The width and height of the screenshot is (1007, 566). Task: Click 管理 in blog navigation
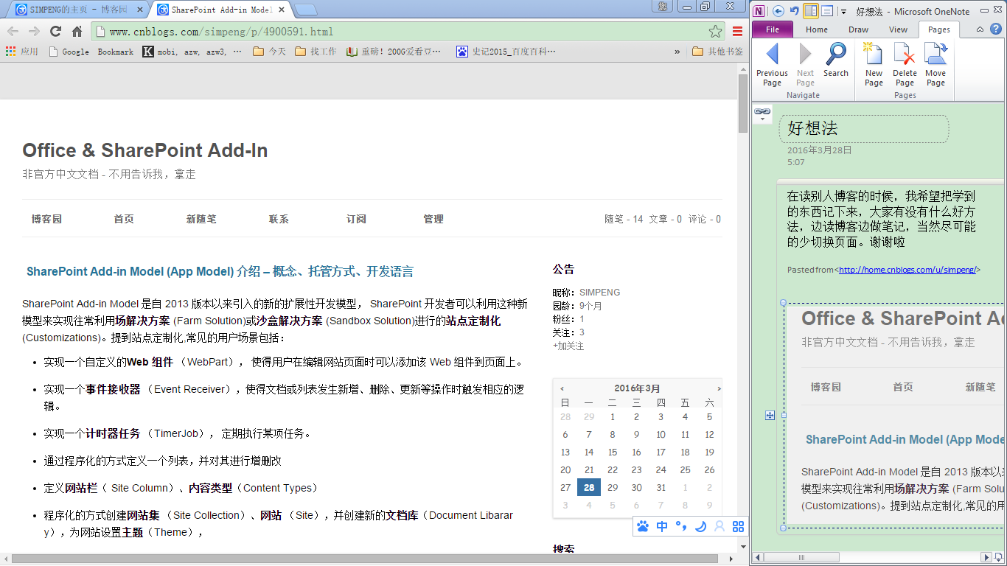(433, 219)
